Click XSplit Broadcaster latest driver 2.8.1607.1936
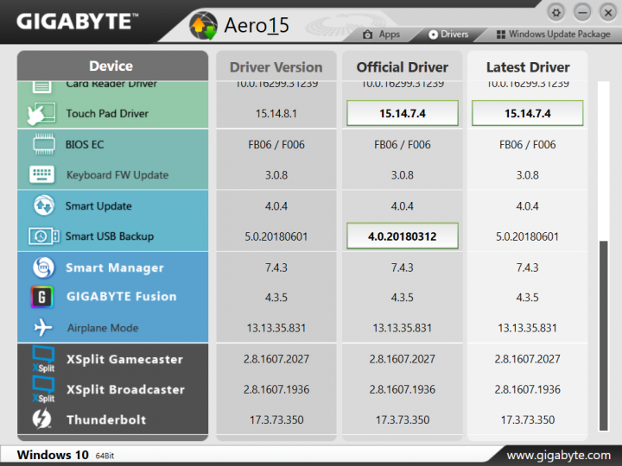This screenshot has width=622, height=466. pos(527,389)
